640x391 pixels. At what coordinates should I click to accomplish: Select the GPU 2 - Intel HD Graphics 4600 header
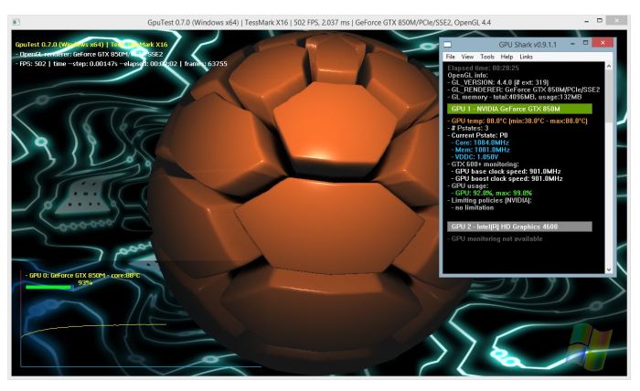pos(519,227)
